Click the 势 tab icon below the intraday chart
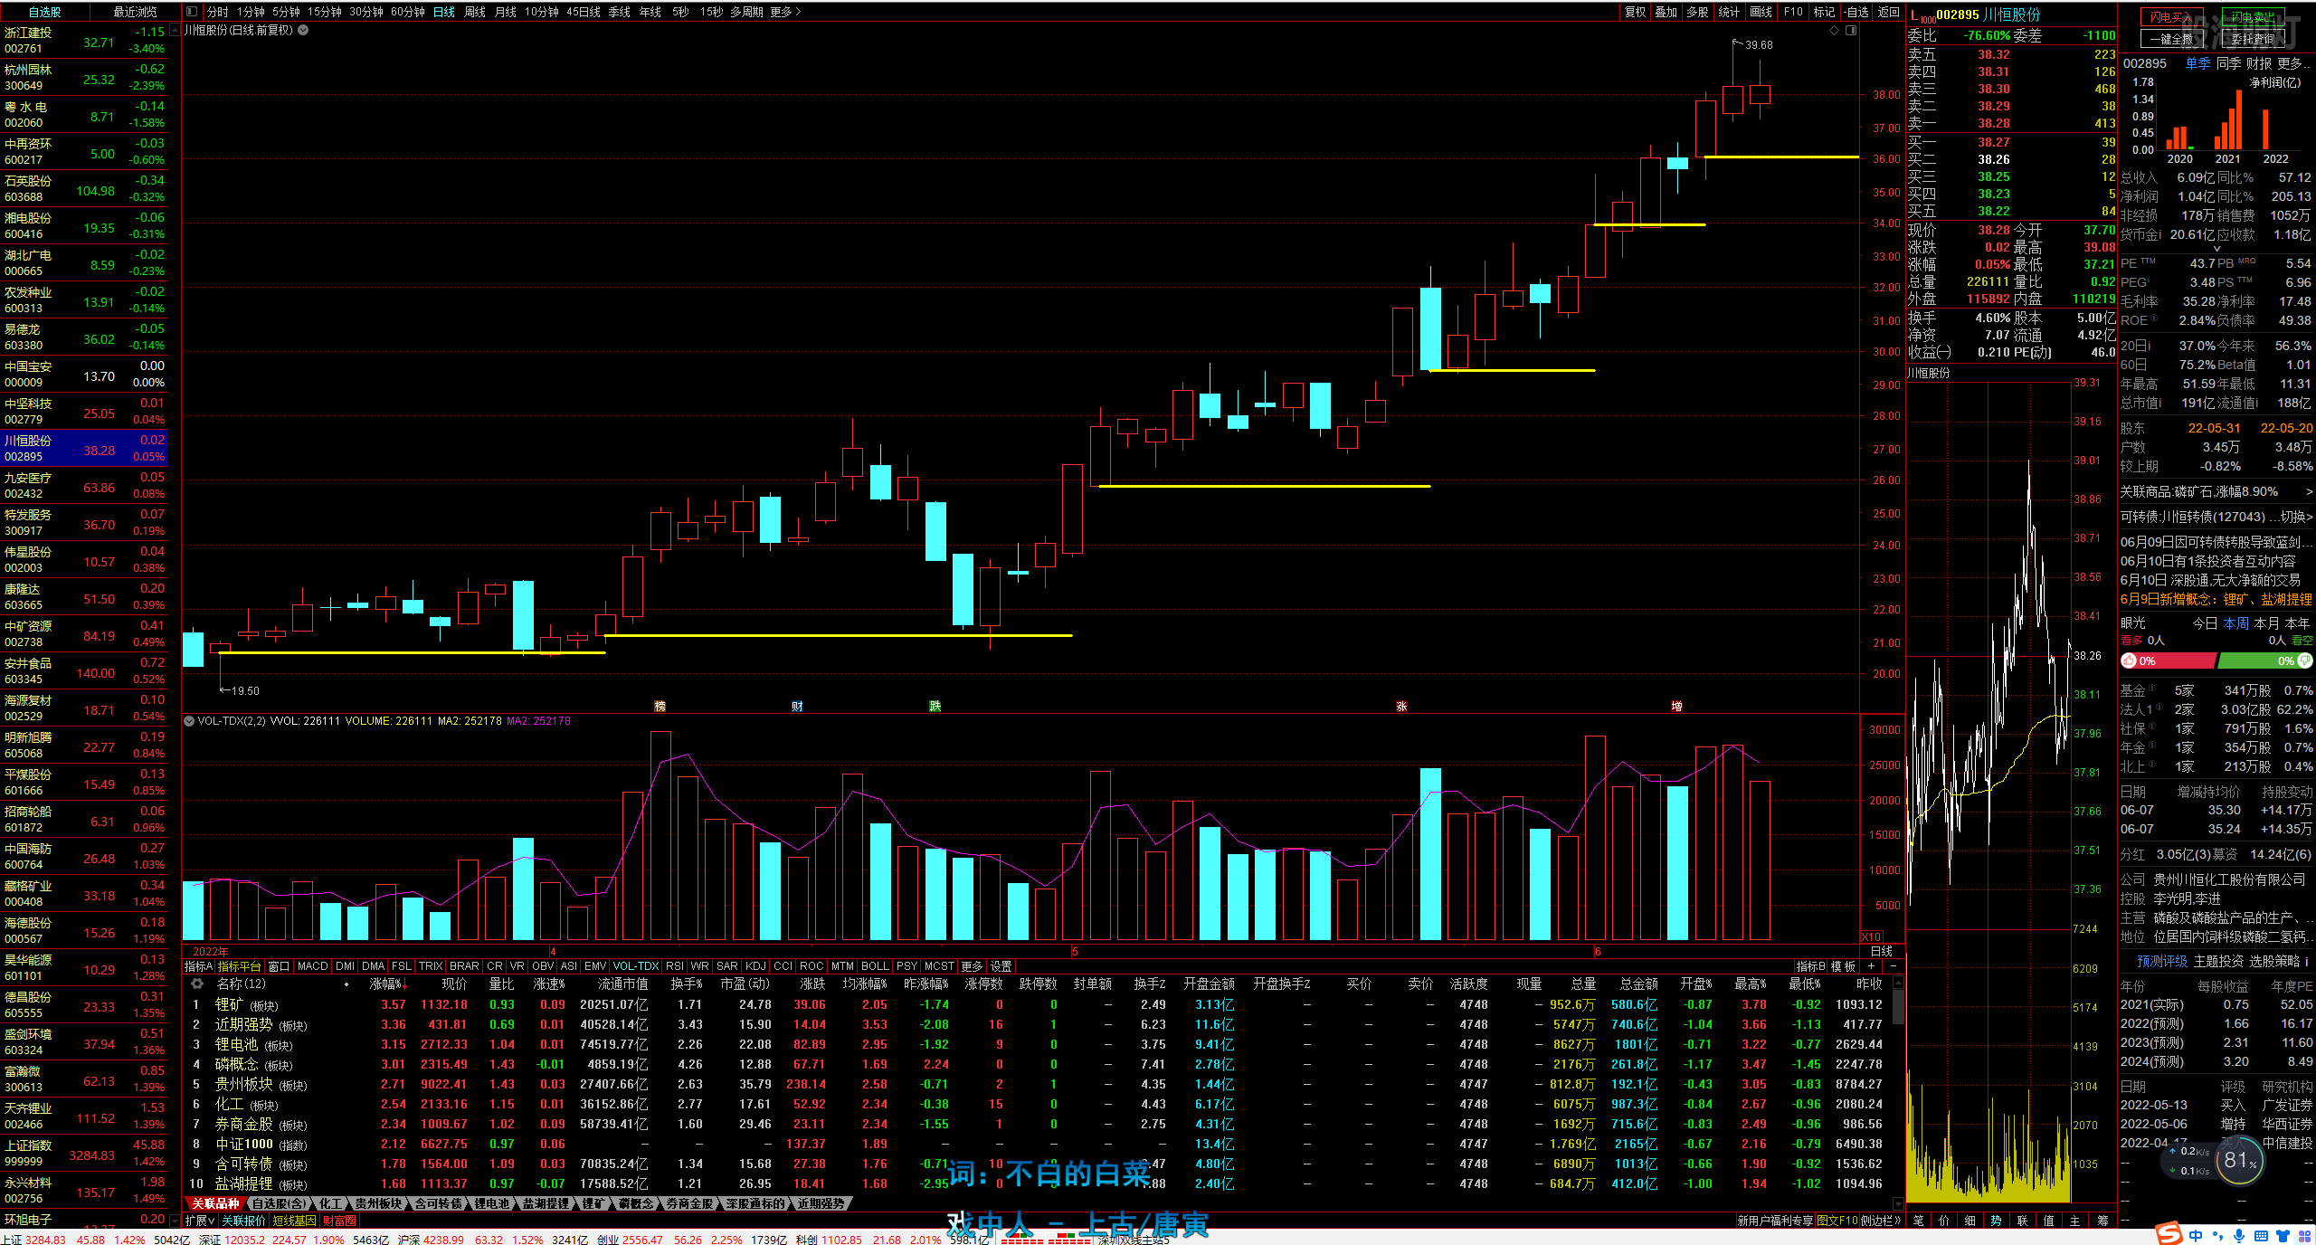The width and height of the screenshot is (2316, 1245). pos(1997,1221)
